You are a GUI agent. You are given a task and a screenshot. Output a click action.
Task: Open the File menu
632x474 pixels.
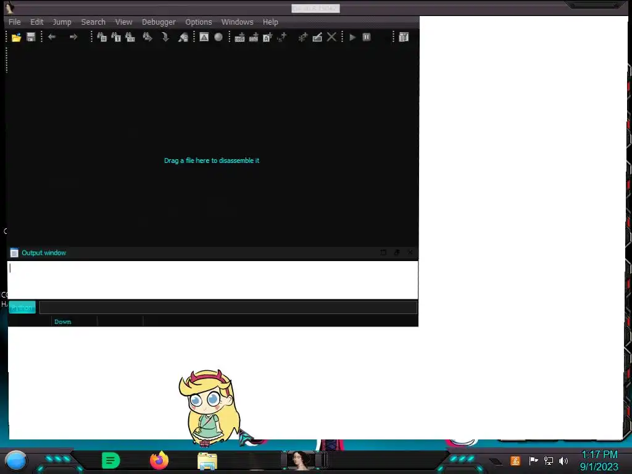tap(15, 22)
